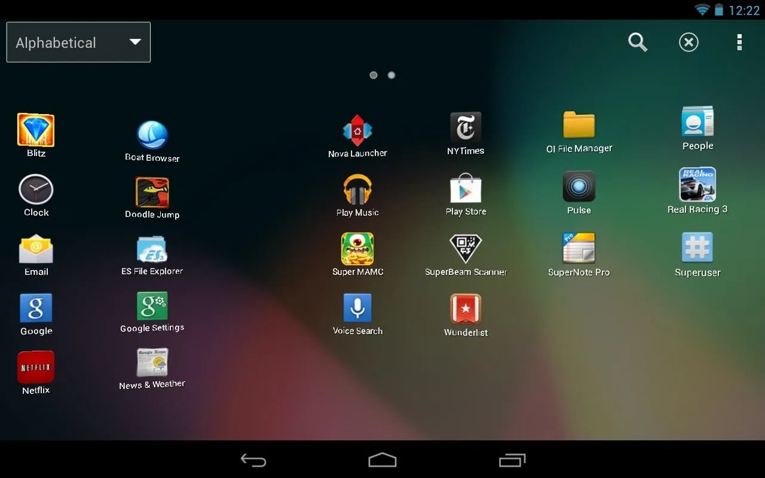Tap the Android home navigation button
The height and width of the screenshot is (478, 765).
[x=382, y=460]
